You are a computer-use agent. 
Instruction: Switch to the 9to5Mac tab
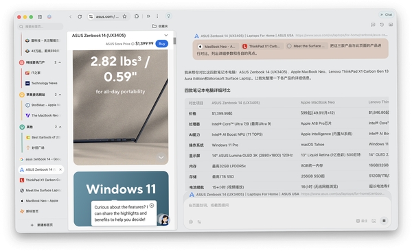pos(43,105)
